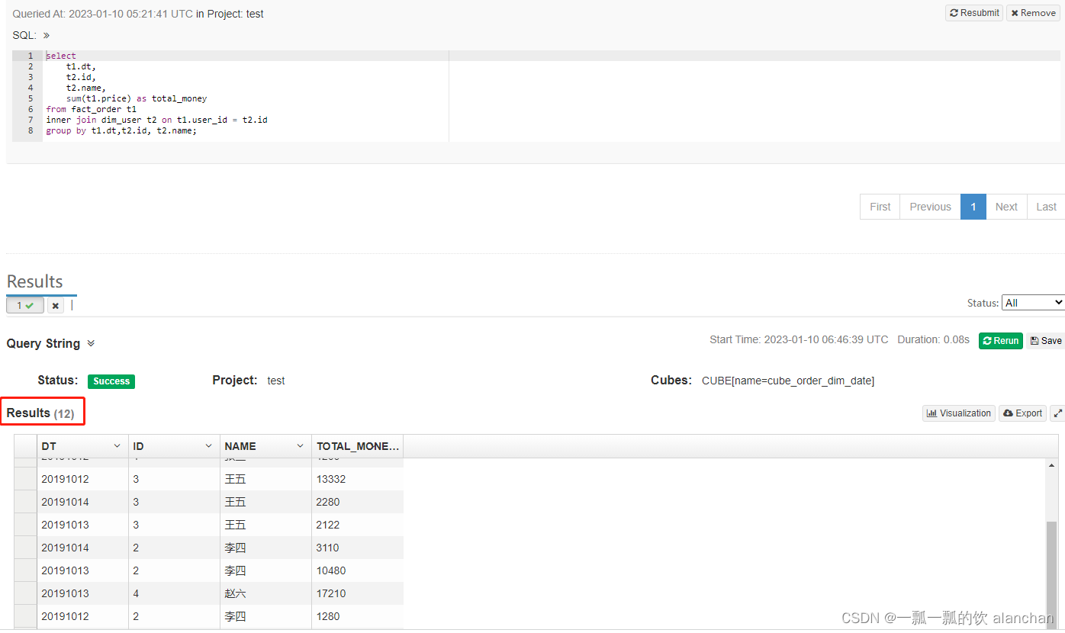Select cell with total 17210

pos(357,593)
